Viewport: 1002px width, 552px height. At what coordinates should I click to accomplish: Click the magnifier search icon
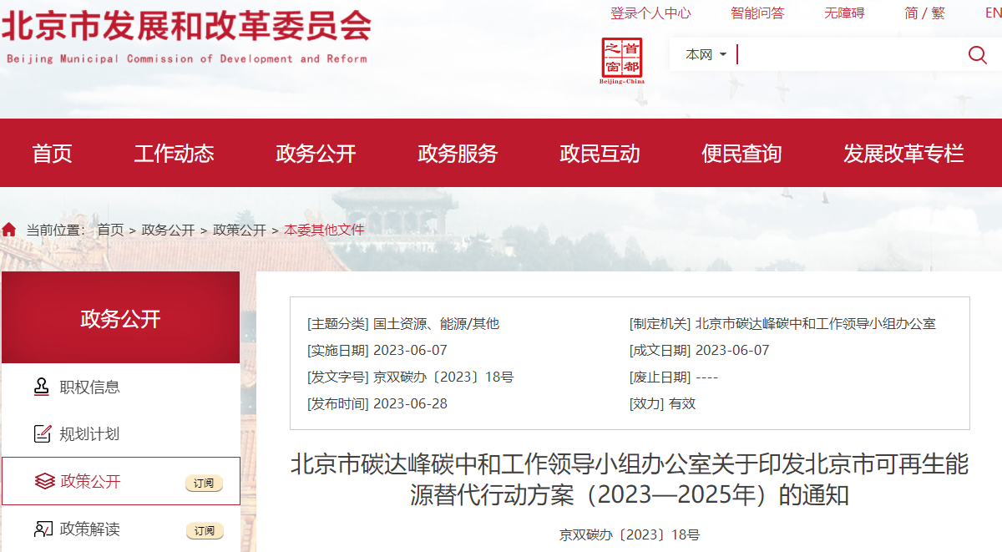[x=977, y=55]
